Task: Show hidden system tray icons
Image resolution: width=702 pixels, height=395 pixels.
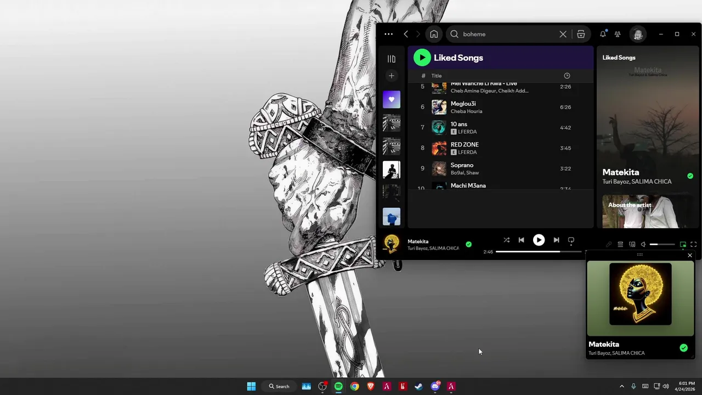Action: coord(621,386)
